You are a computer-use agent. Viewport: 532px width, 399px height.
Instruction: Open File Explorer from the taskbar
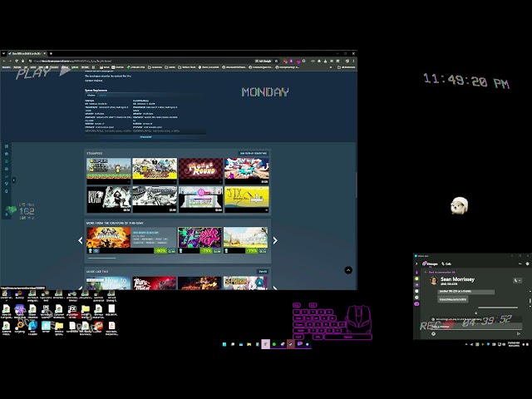pyautogui.click(x=249, y=344)
